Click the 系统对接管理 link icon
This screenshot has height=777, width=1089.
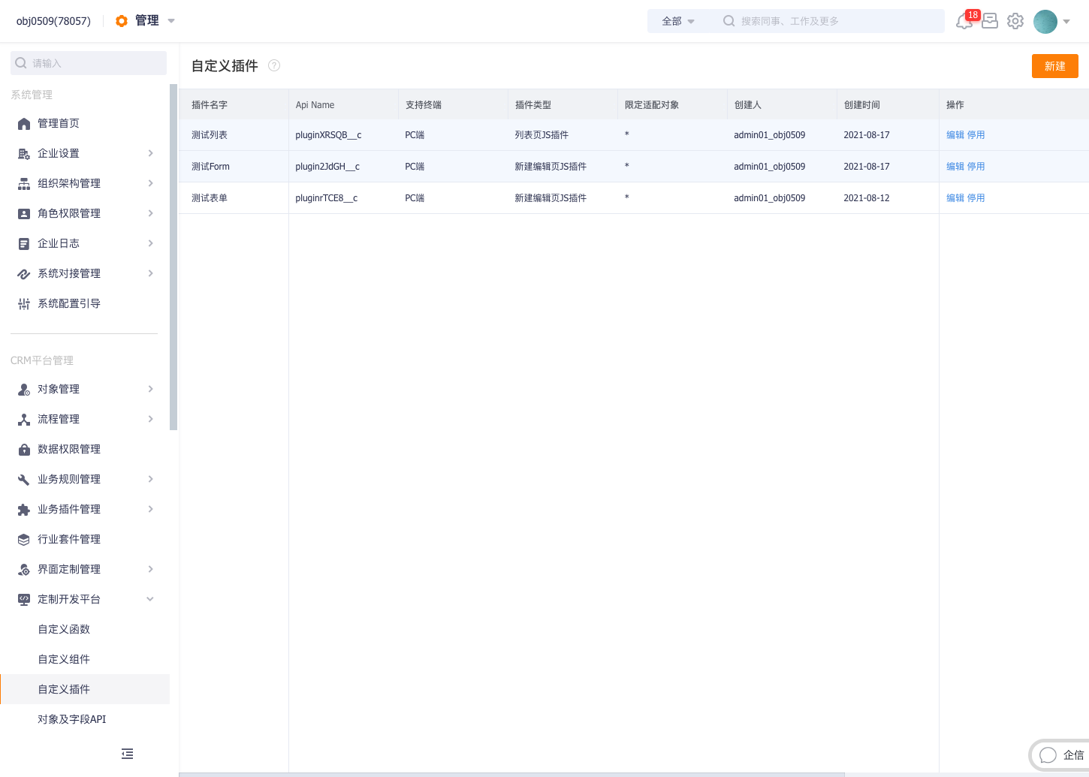(x=24, y=273)
